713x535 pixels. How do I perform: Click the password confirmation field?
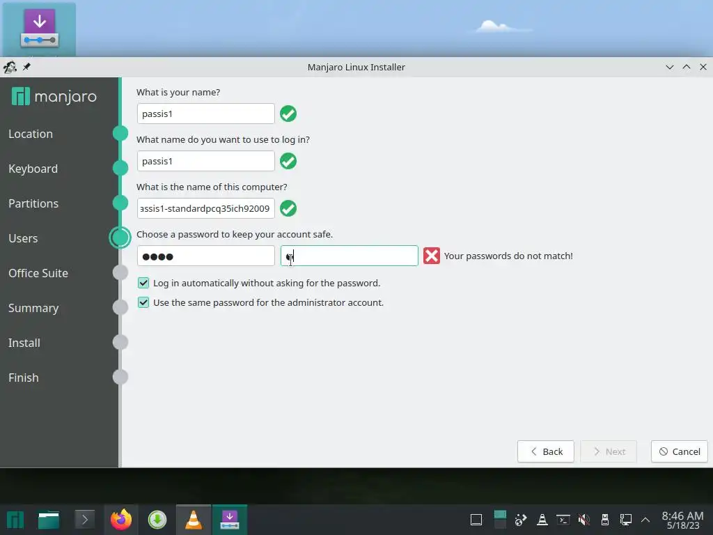(350, 256)
